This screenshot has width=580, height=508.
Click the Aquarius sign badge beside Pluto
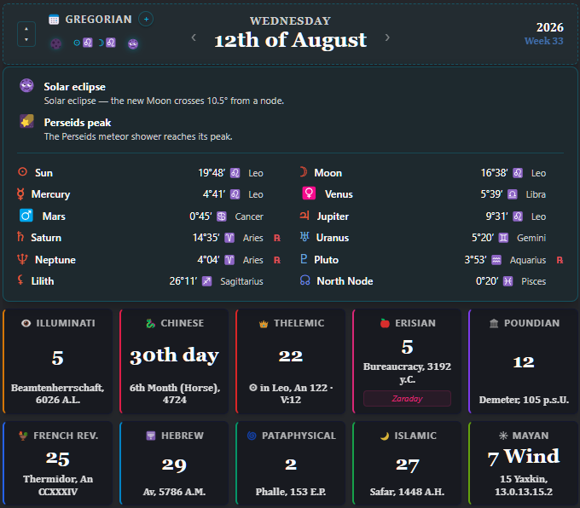pos(496,260)
